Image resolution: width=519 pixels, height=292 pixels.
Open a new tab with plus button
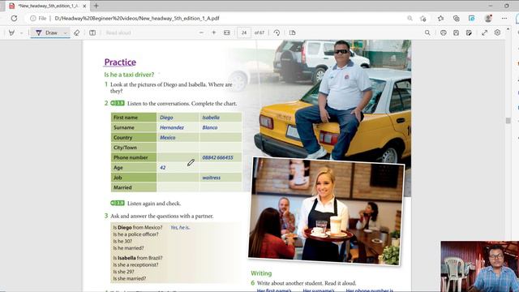[96, 6]
